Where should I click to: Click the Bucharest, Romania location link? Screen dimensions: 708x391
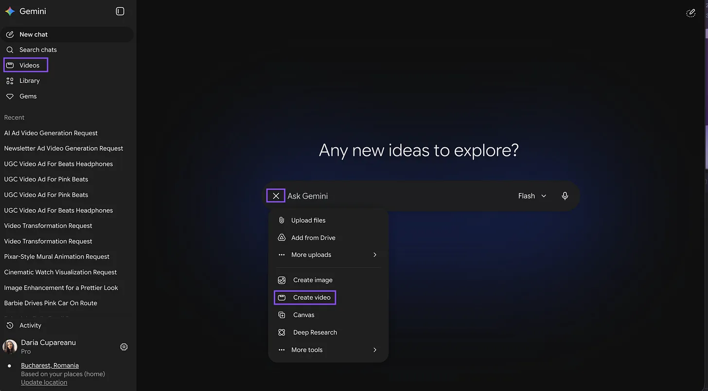[x=50, y=365]
